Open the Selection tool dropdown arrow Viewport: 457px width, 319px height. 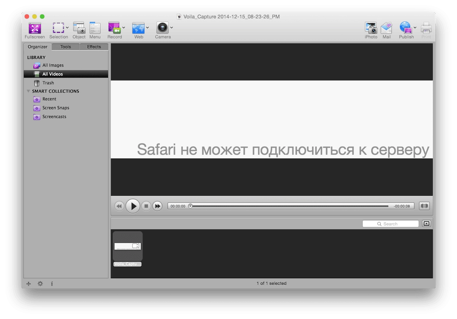point(67,27)
